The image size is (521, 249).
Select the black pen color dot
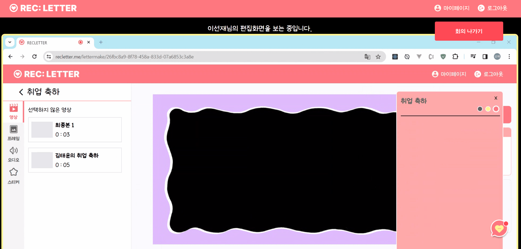click(x=479, y=109)
